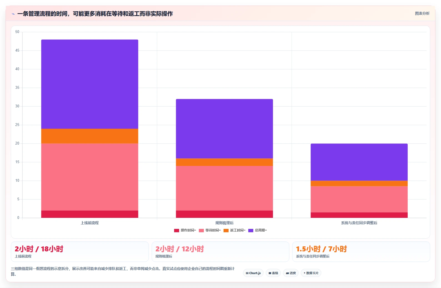
Task: Hide the 总周期 series via legend
Action: point(257,230)
